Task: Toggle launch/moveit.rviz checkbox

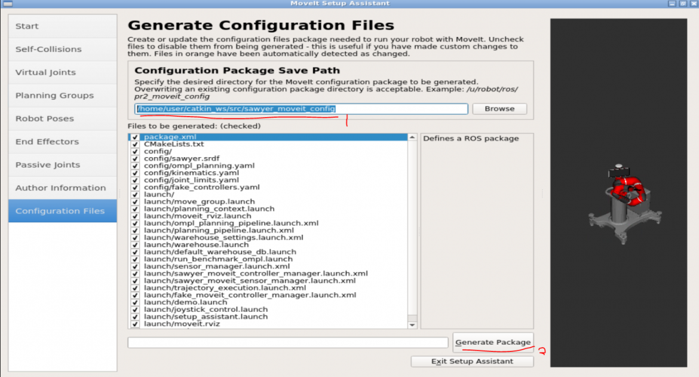Action: [135, 324]
